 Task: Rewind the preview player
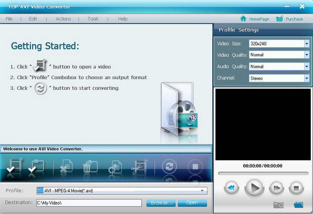click(x=231, y=188)
